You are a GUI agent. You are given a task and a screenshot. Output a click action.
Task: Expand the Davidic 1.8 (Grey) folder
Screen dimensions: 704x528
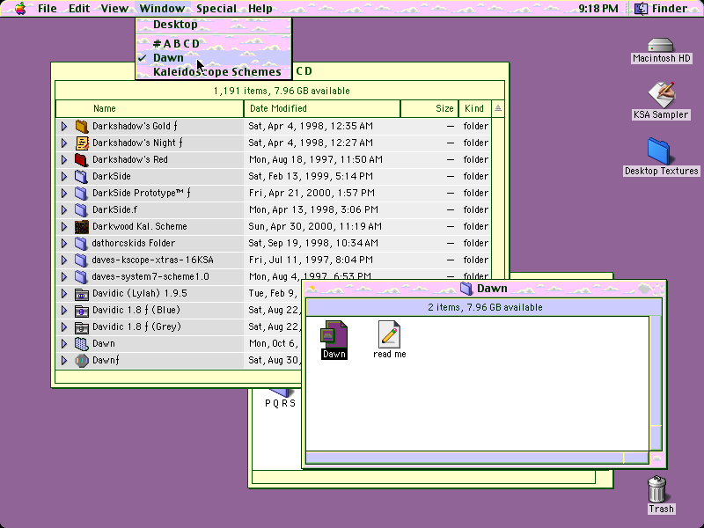tap(64, 326)
